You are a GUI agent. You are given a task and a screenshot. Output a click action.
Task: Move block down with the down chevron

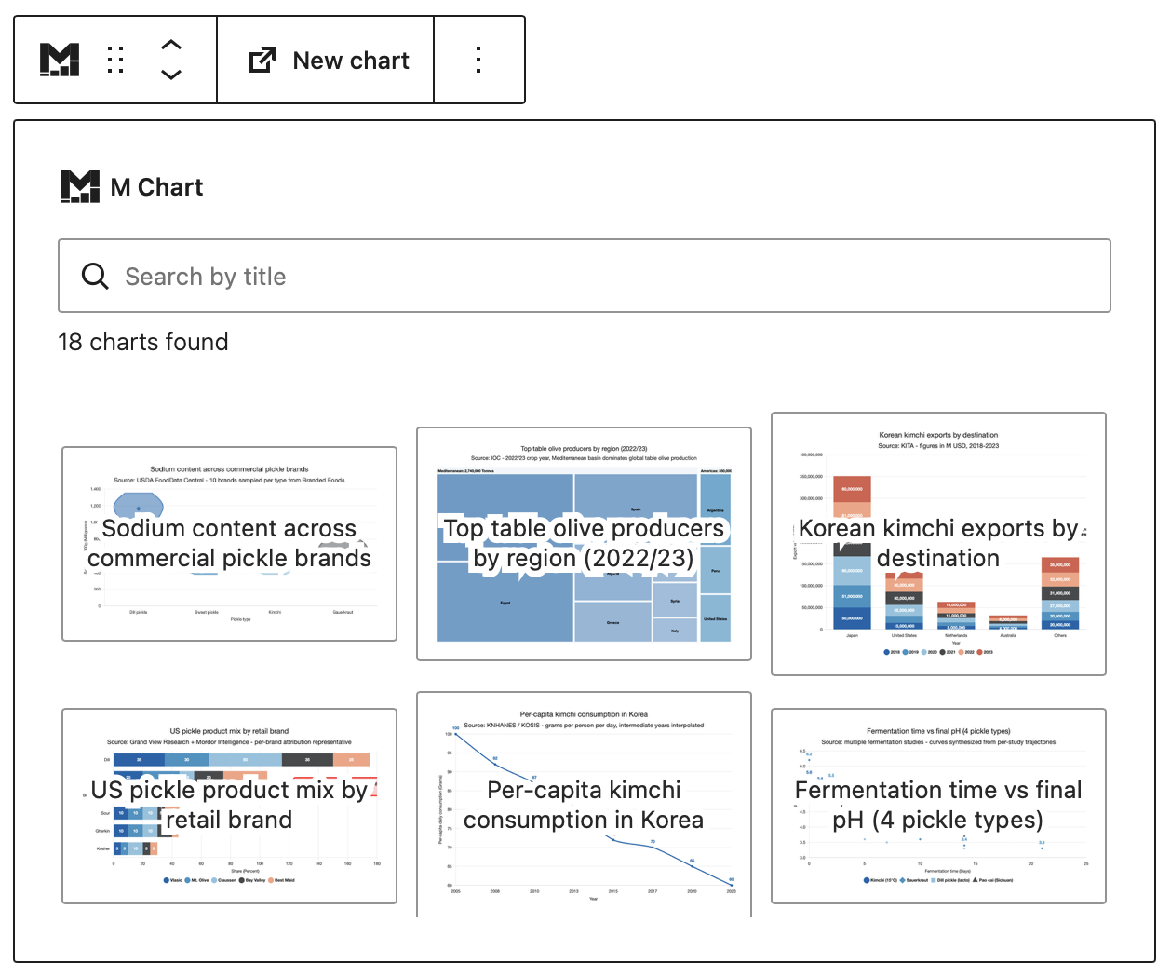coord(171,75)
